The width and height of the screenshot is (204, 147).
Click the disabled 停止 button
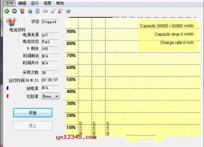[x=33, y=126]
